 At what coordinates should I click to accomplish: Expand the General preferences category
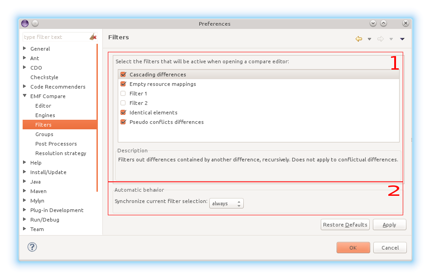(24, 49)
